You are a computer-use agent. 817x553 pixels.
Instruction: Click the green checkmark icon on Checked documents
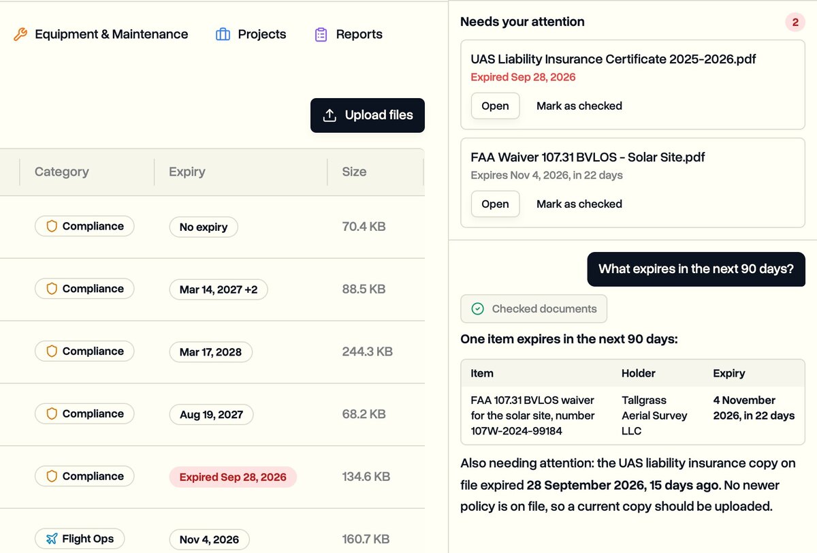click(478, 309)
